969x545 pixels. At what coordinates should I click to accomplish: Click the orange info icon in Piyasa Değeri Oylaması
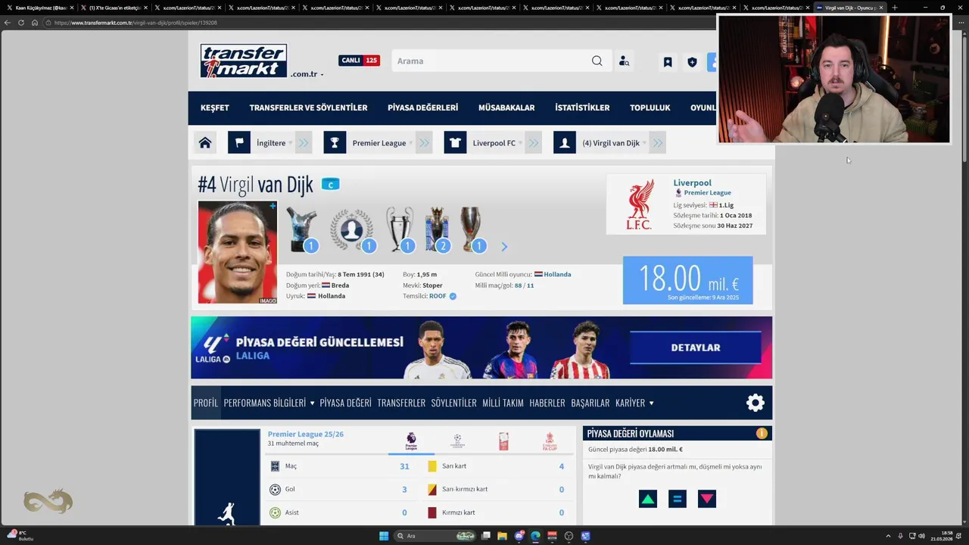[762, 434]
